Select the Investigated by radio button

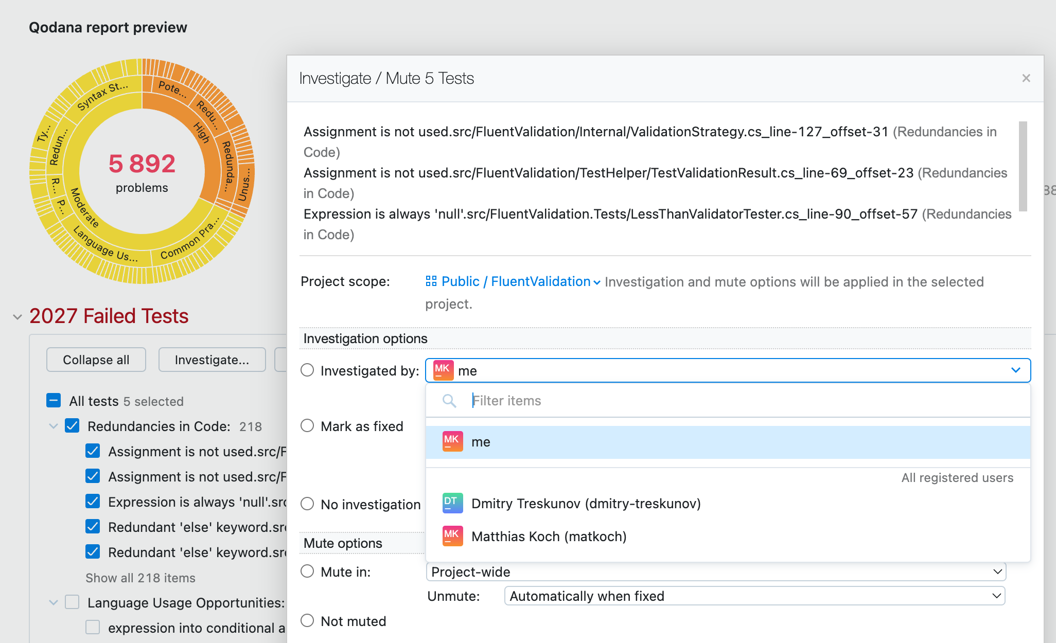tap(307, 370)
